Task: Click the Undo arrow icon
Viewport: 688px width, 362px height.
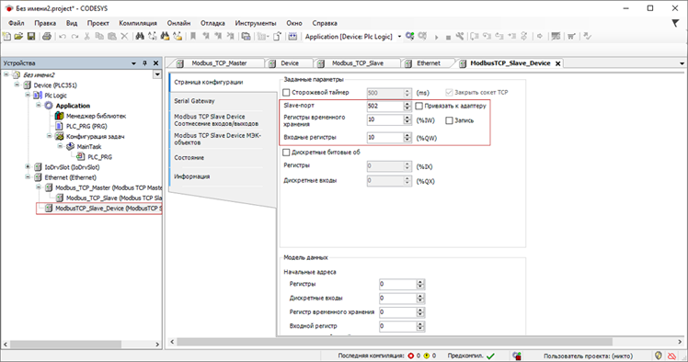Action: point(63,37)
